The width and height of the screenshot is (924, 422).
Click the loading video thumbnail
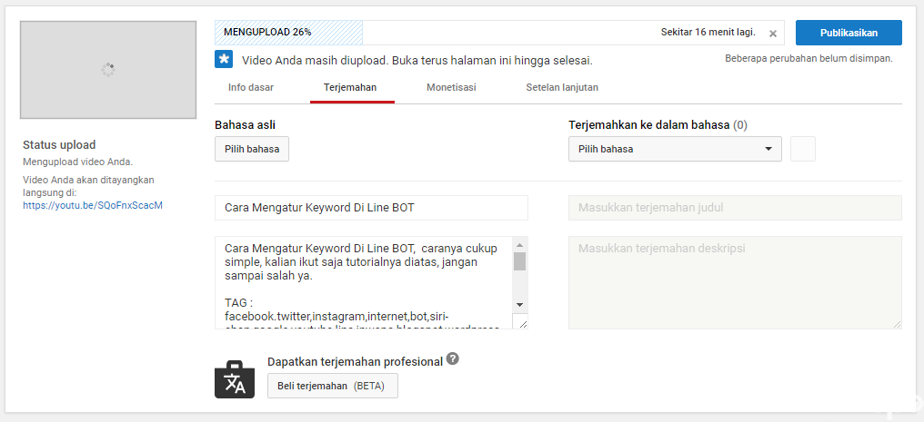[108, 70]
